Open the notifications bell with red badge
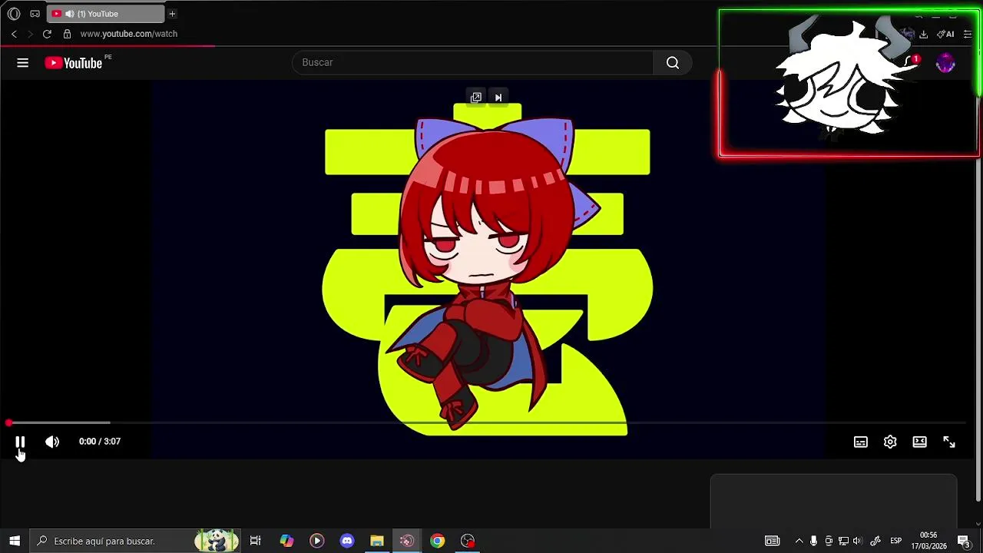The width and height of the screenshot is (983, 553). (x=912, y=61)
